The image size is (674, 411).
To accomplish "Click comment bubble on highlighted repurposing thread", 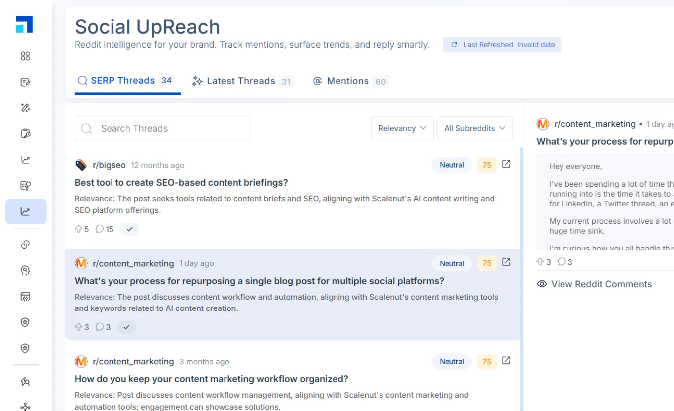I will click(99, 327).
